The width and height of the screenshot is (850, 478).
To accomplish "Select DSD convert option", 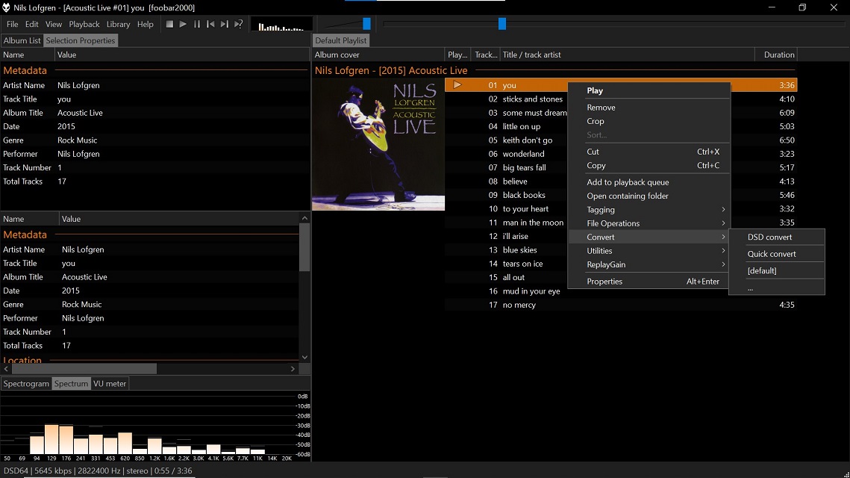I will (769, 237).
